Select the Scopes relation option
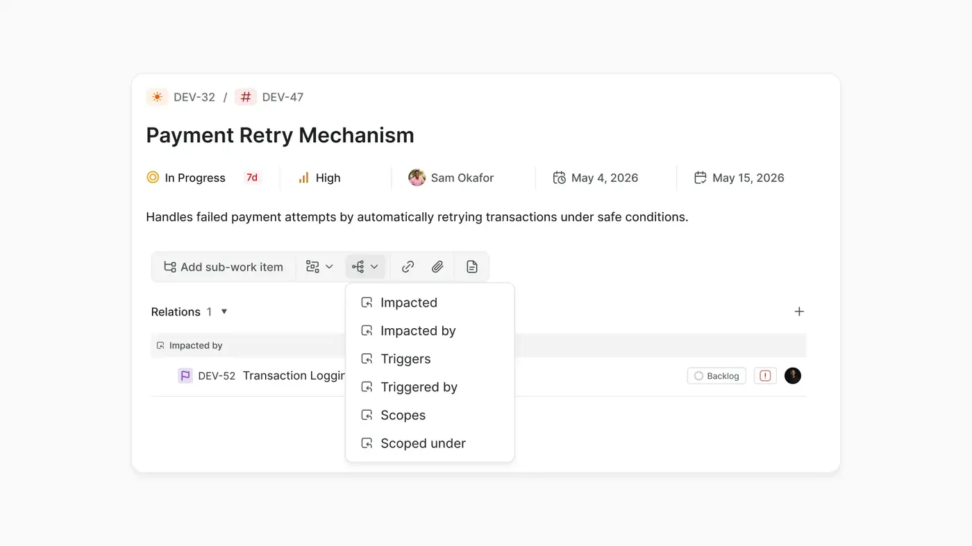This screenshot has width=972, height=546. (x=430, y=415)
